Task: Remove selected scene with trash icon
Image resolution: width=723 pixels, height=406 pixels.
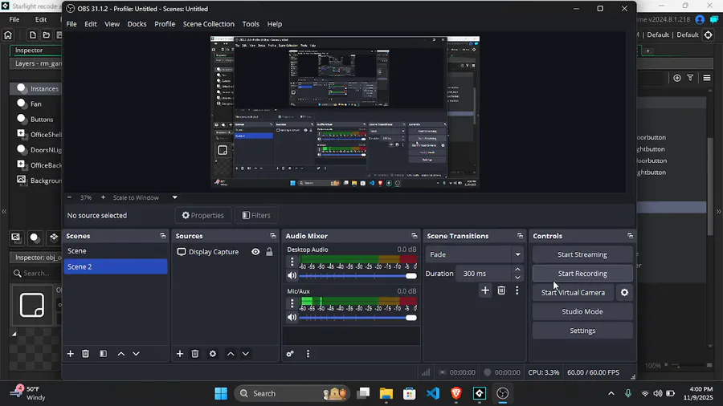Action: point(85,354)
